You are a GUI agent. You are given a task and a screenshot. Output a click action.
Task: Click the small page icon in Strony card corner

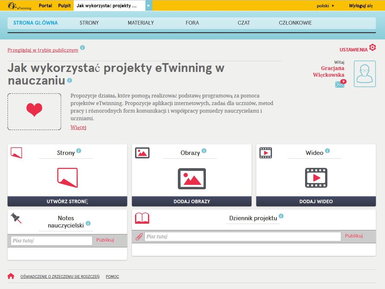pyautogui.click(x=16, y=153)
